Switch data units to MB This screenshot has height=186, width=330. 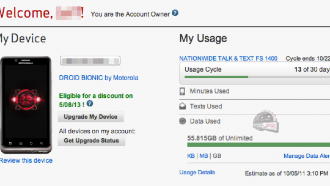(204, 156)
